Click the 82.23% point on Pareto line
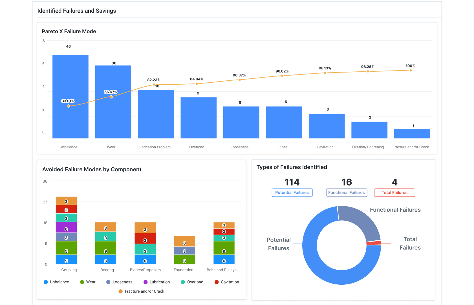This screenshot has width=474, height=305. point(154,84)
